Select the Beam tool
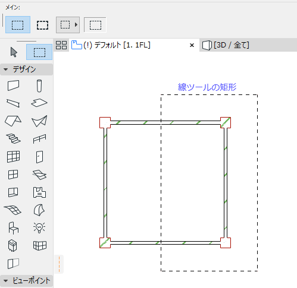297x288 pixels. coord(13,103)
